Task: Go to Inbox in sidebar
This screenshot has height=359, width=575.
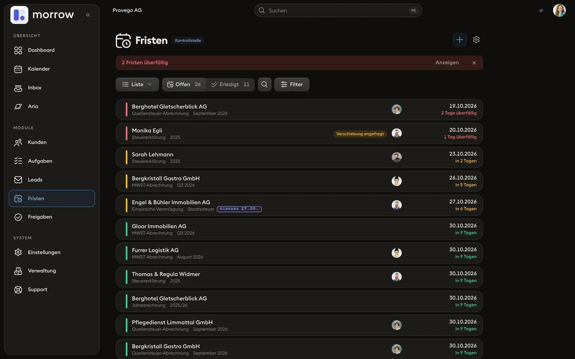Action: 52,88
